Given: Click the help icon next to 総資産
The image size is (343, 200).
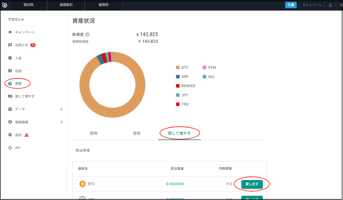Looking at the screenshot, I should tap(87, 35).
